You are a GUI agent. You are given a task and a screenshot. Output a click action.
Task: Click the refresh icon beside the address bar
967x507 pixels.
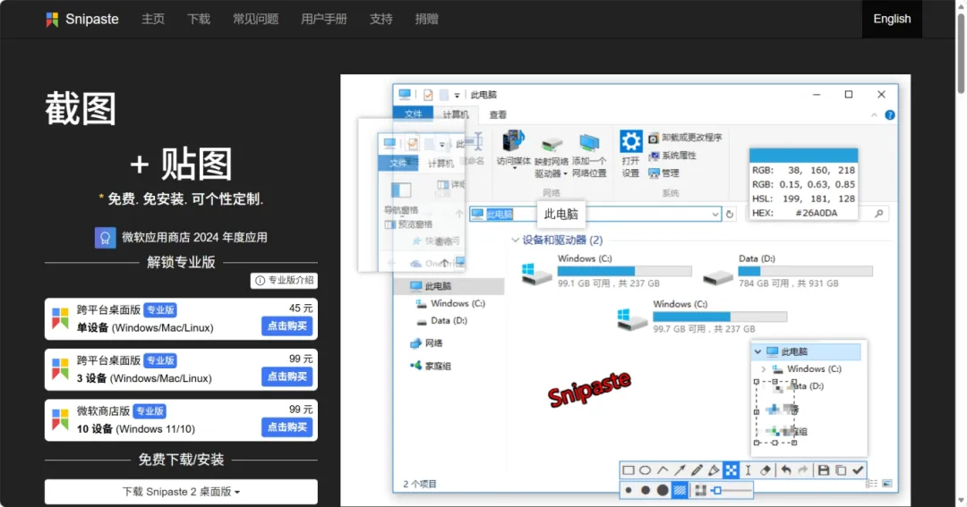click(x=730, y=215)
